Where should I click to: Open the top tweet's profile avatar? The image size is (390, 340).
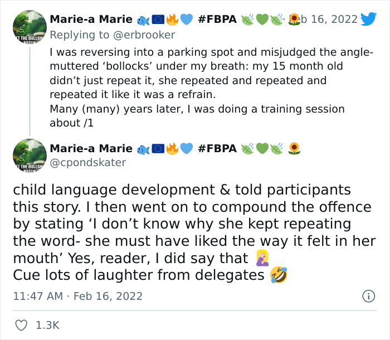(30, 27)
